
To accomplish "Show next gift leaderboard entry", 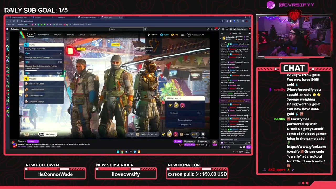I will [251, 39].
